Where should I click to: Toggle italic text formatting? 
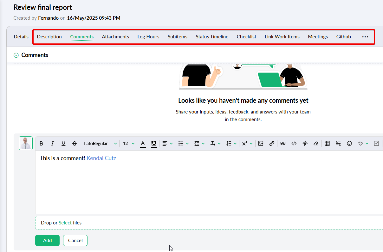[x=52, y=144]
